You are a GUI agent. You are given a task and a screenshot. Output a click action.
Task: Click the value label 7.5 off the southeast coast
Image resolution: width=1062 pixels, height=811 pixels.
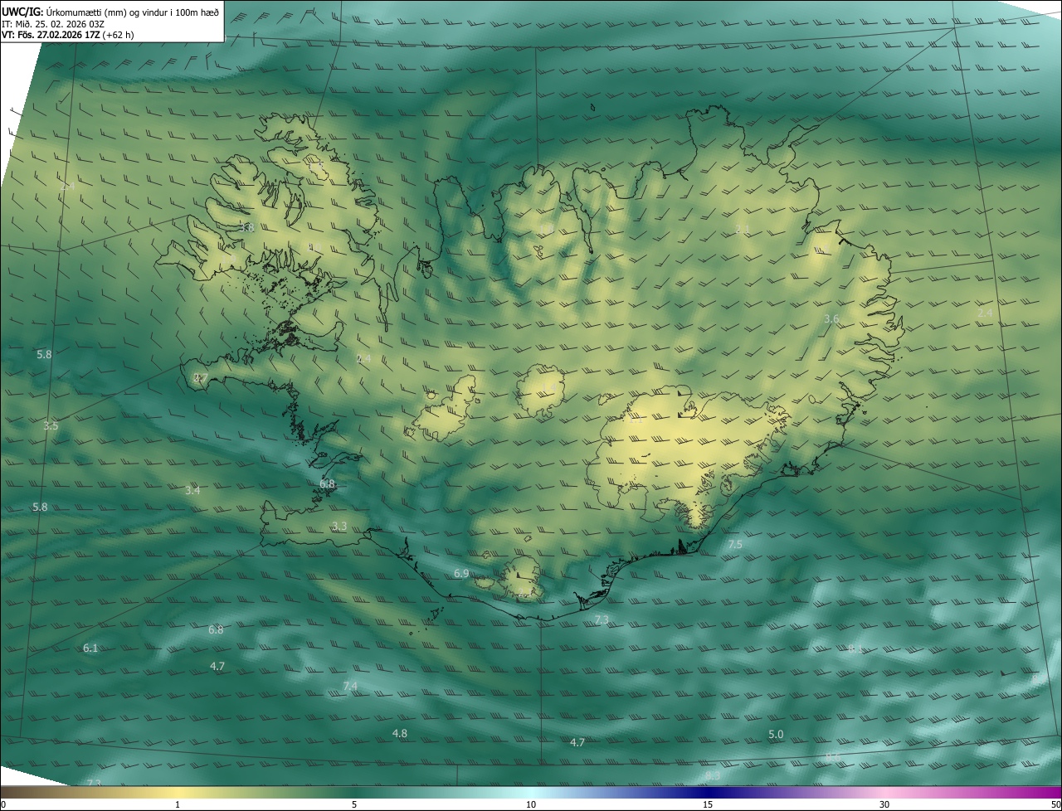coord(735,545)
